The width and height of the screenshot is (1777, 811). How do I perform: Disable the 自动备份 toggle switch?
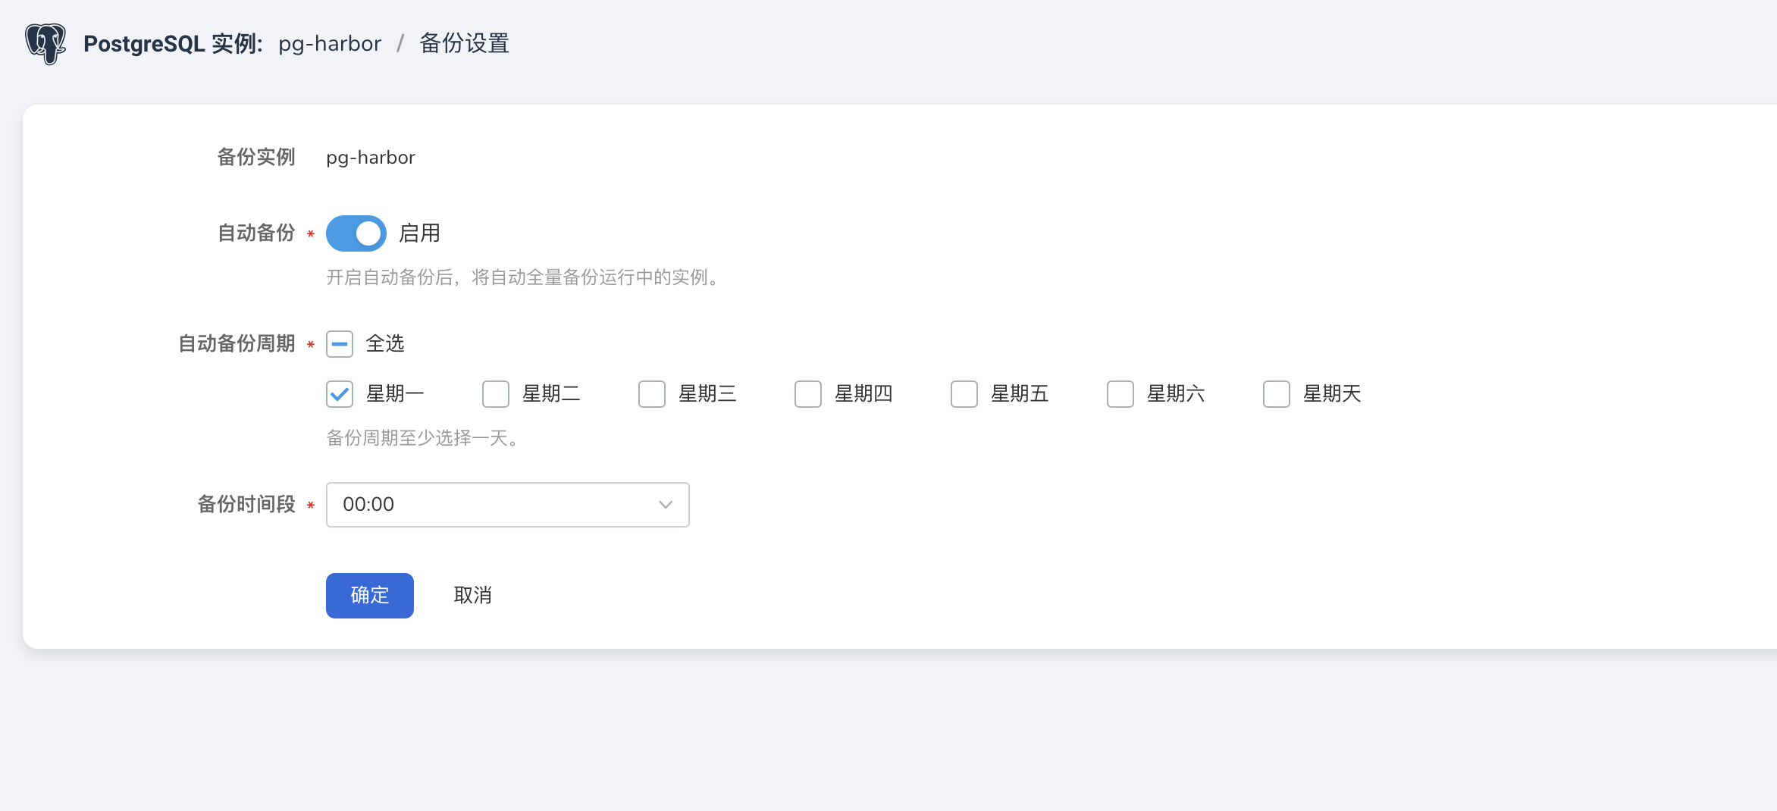point(356,233)
